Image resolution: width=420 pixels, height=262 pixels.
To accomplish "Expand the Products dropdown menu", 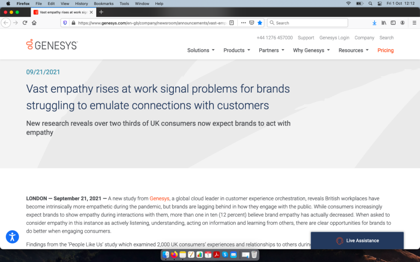I will 236,50.
